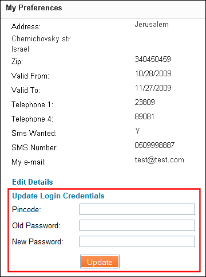Click the My e-mail label
This screenshot has height=277, width=206.
point(29,162)
